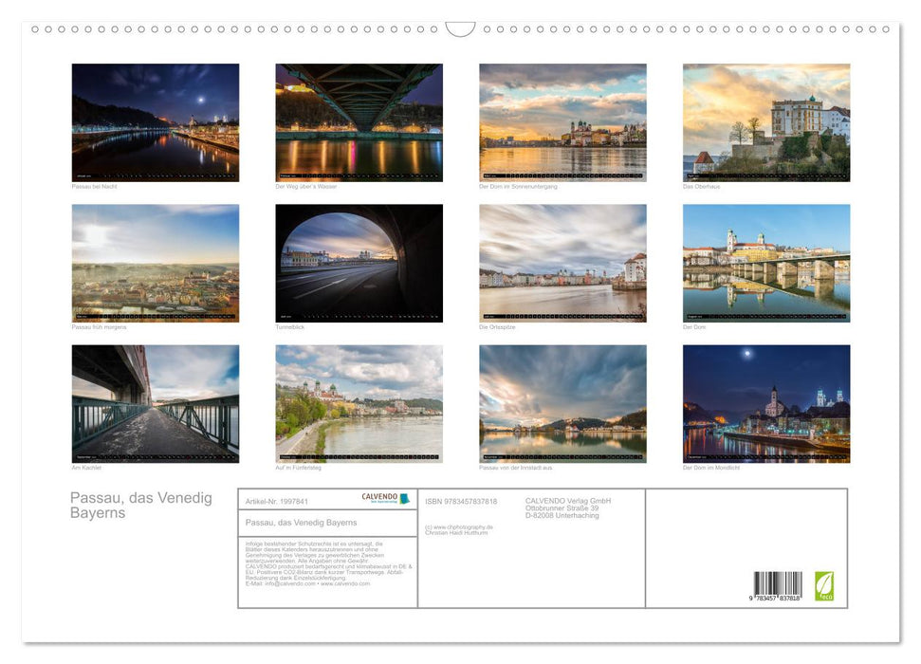Select the moon in the Der Dom im Mondlicht image
Viewport: 921px width, 664px height.
[x=746, y=354]
